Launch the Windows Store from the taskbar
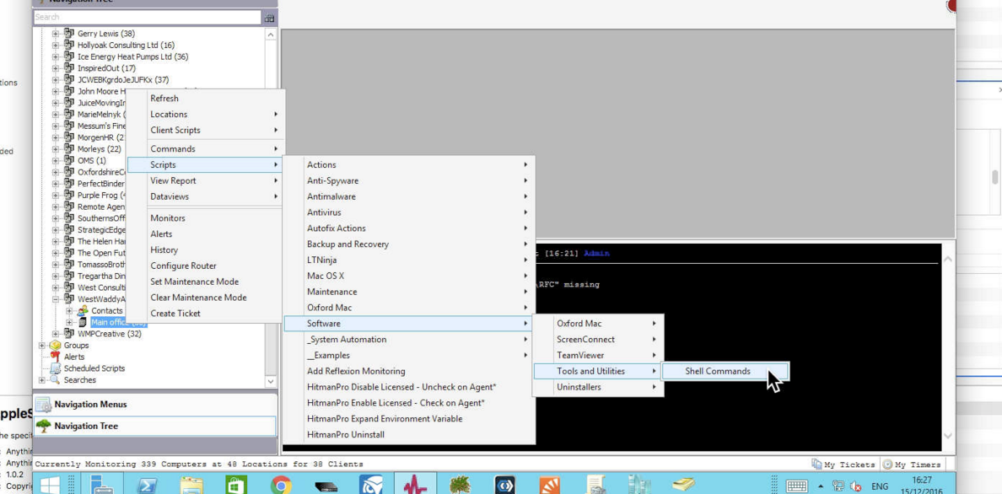 coord(234,484)
